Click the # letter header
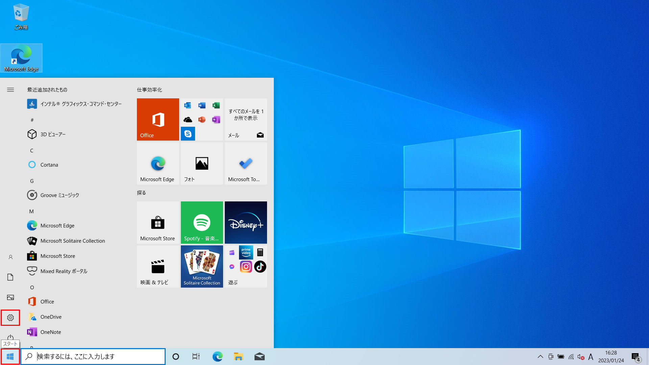This screenshot has width=649, height=365. point(32,120)
